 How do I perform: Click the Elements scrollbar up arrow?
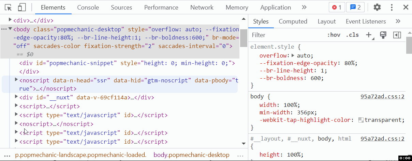tap(244, 19)
